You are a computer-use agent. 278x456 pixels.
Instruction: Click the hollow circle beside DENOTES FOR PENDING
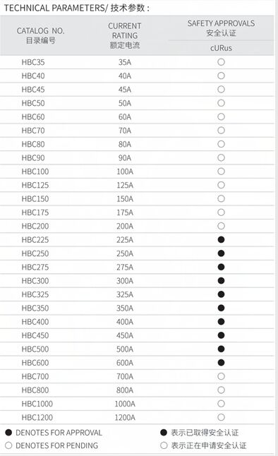(8, 445)
